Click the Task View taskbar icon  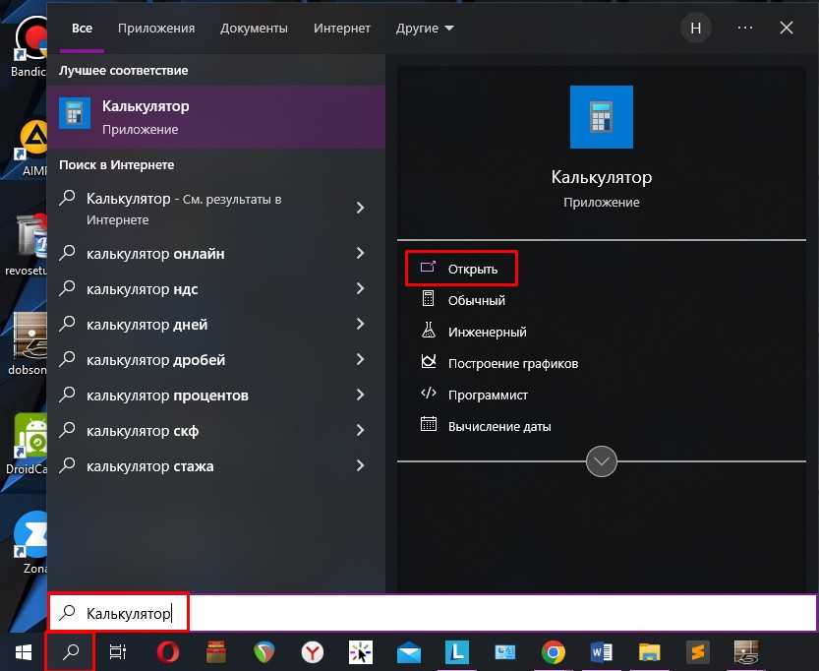point(118,652)
